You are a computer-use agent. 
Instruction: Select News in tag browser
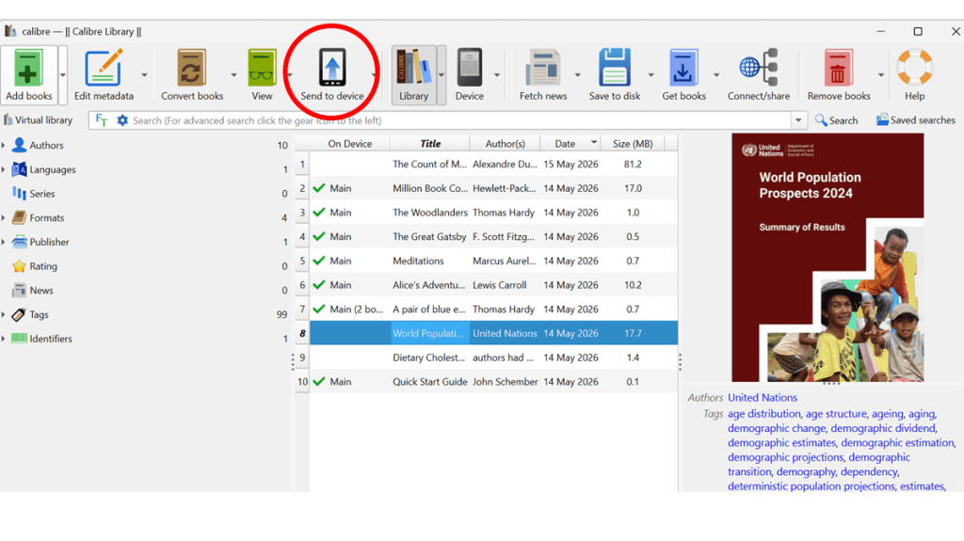[41, 290]
